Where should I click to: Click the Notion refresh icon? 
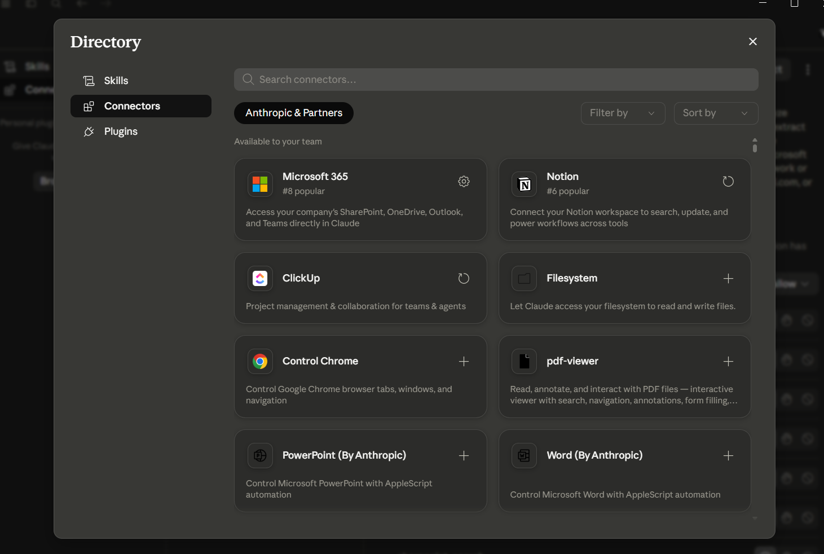(x=728, y=182)
